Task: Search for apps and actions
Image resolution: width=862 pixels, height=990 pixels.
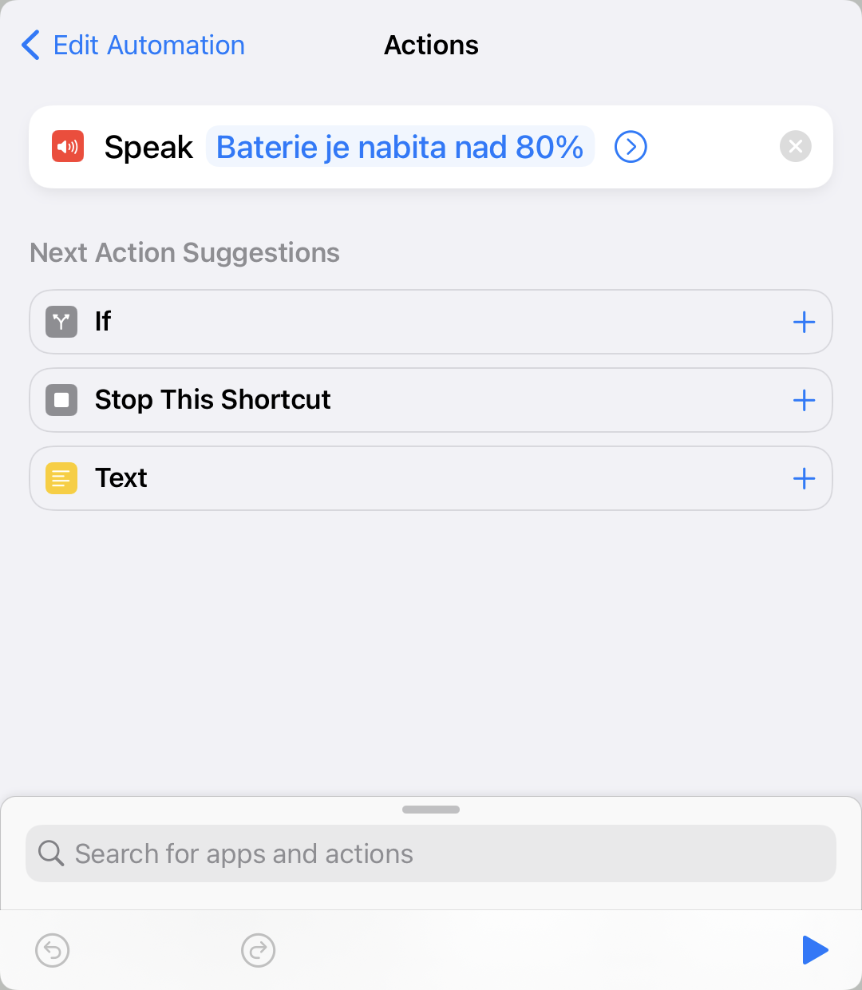Action: tap(431, 853)
